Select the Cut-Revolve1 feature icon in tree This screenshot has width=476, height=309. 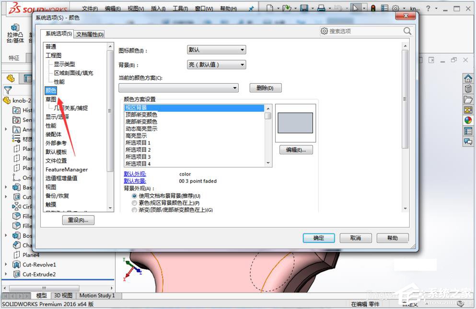16,265
